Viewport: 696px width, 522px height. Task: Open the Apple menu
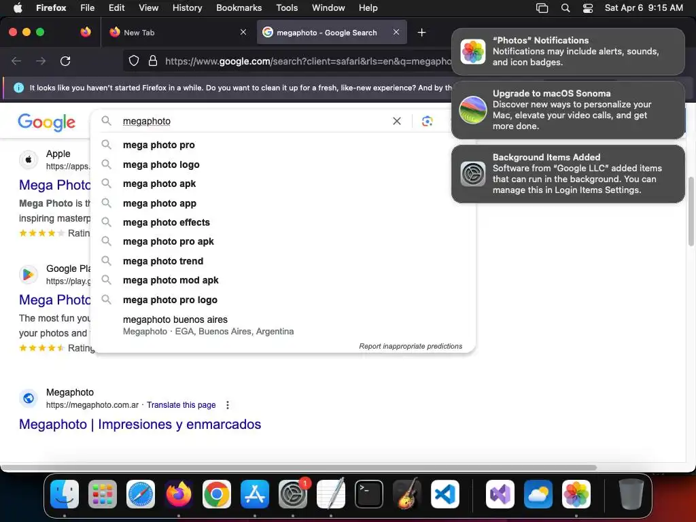(x=18, y=7)
